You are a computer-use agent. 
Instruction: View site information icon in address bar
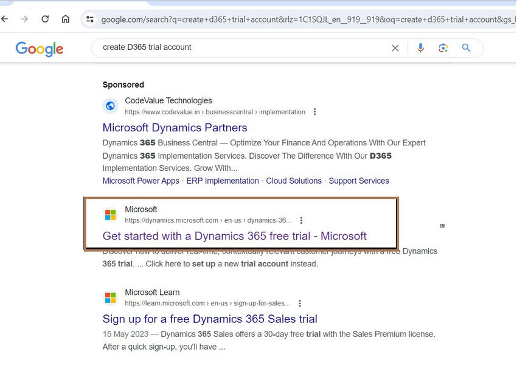pos(90,19)
